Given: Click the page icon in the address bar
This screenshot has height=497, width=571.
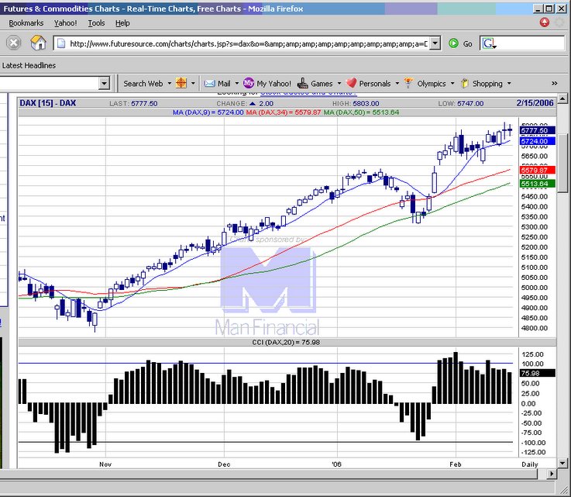Looking at the screenshot, I should click(x=61, y=43).
